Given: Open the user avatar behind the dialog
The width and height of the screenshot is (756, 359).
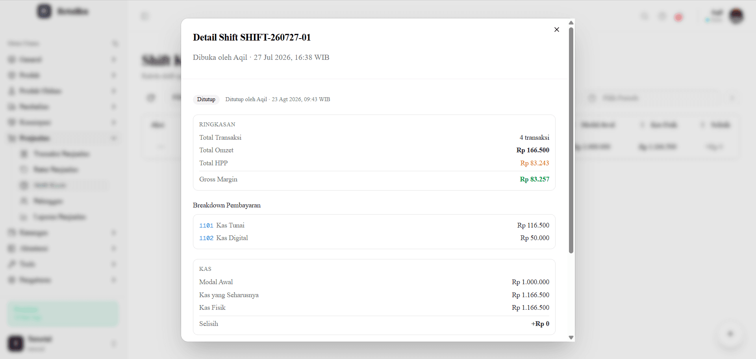Looking at the screenshot, I should 736,16.
